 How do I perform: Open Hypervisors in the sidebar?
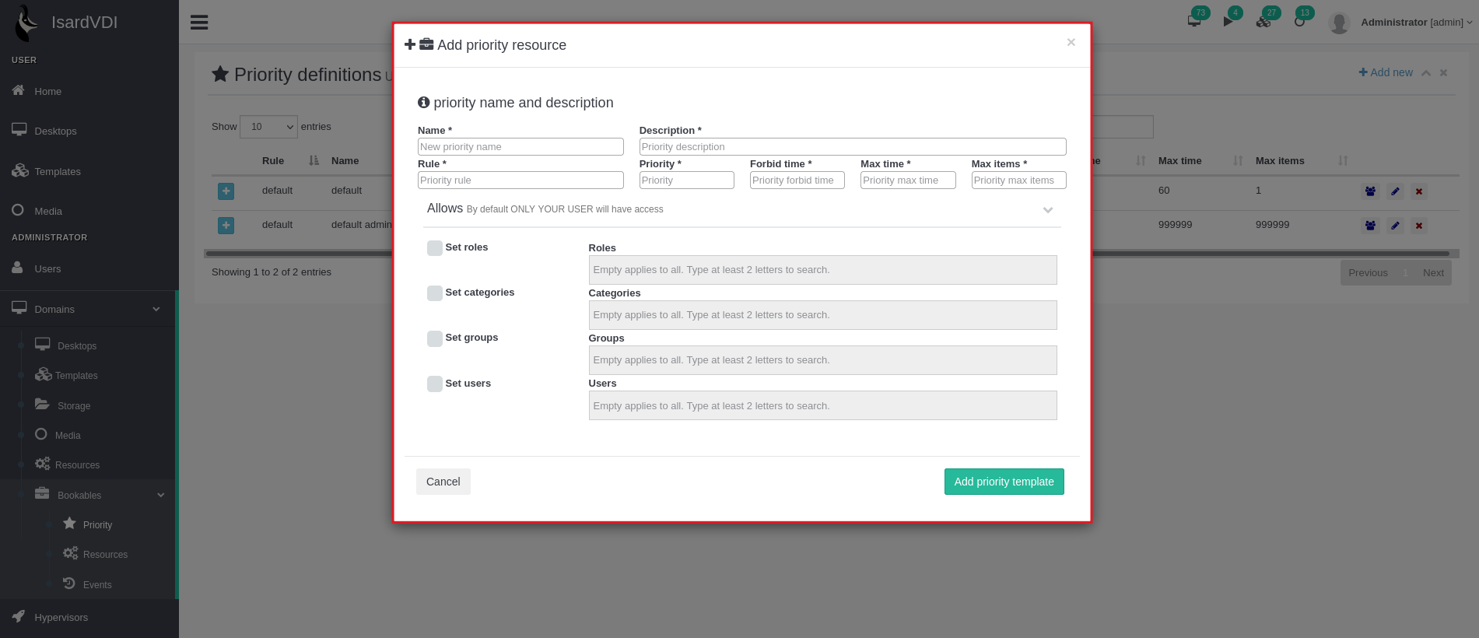(61, 618)
